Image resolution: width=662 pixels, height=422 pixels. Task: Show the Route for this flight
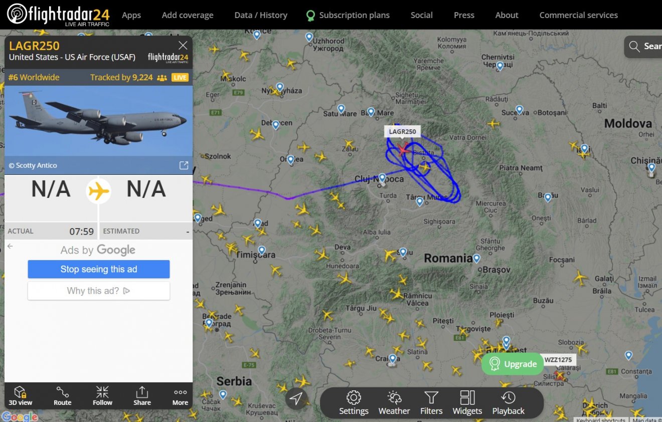pyautogui.click(x=63, y=396)
